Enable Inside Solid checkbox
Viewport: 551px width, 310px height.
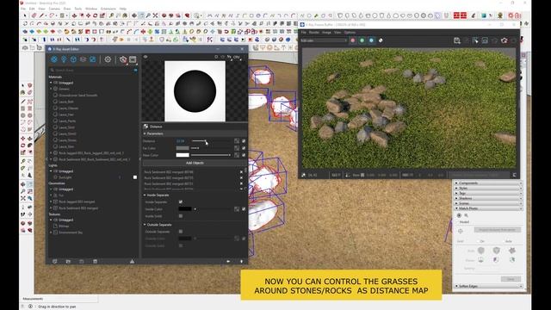181,216
